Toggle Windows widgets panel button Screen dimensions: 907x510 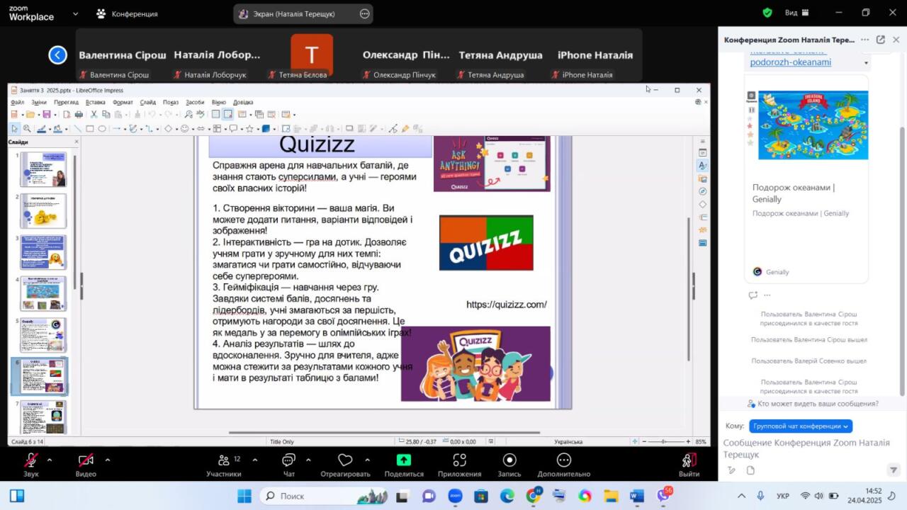tap(18, 495)
